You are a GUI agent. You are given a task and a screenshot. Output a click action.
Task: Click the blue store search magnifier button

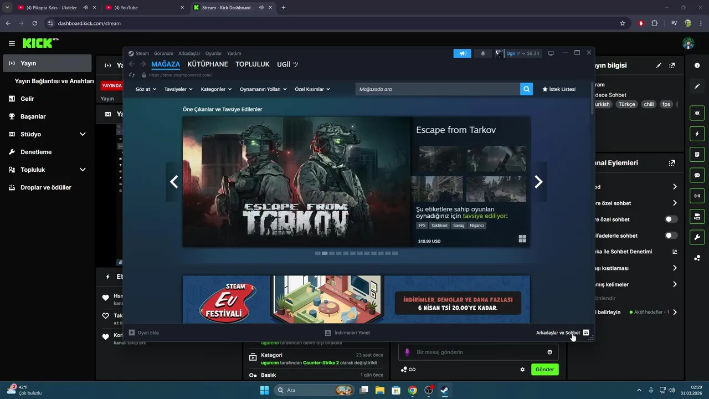coord(526,89)
